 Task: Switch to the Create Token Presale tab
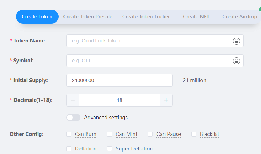[x=88, y=17]
